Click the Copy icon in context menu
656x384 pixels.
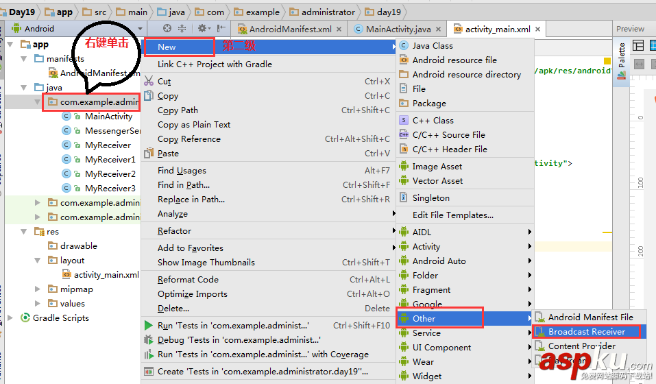tap(149, 96)
